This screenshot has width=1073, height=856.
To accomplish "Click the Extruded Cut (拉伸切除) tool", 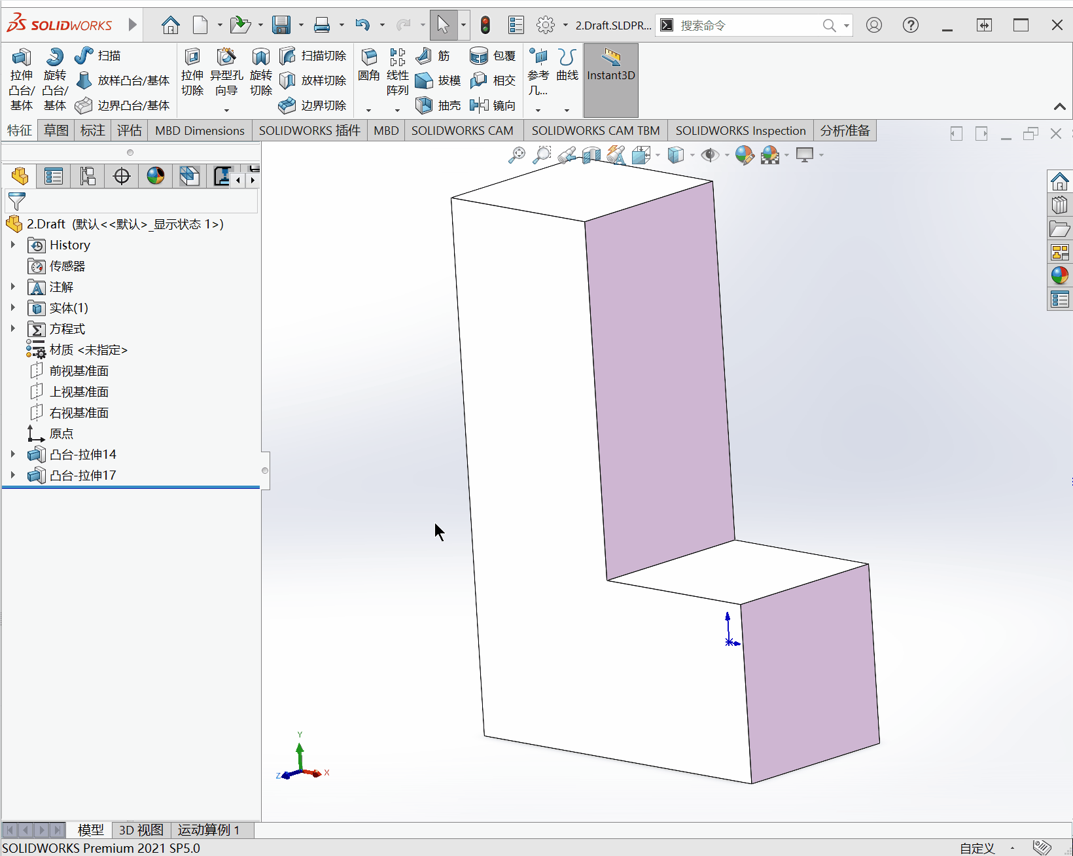I will (x=192, y=73).
